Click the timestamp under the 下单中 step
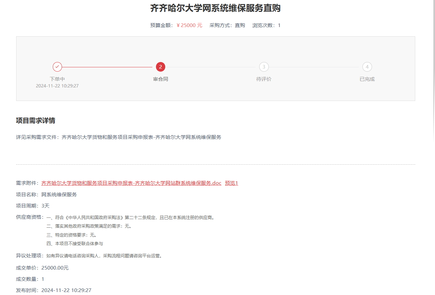 click(57, 86)
